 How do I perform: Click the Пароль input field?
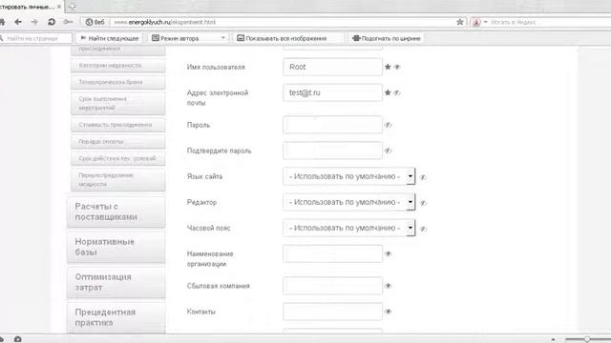[333, 125]
